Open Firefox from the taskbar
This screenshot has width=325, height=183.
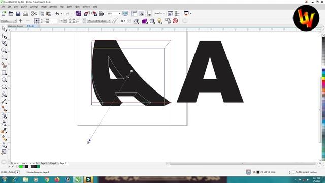[x=57, y=179]
